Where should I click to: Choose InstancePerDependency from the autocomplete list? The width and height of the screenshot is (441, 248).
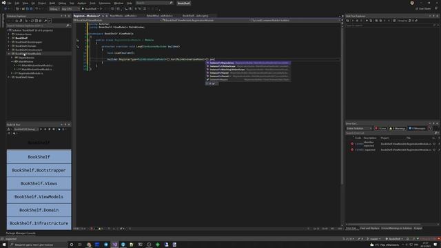248,63
